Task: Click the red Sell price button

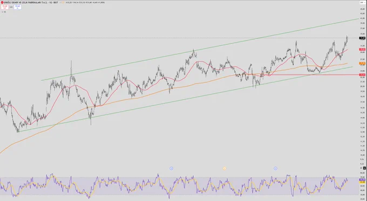Action: 5,7
